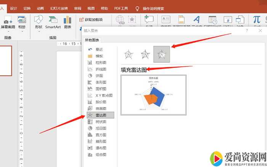This screenshot has width=267, height=167.
Task: Select the Screenshot (屏幕截图) tool
Action: [8, 22]
